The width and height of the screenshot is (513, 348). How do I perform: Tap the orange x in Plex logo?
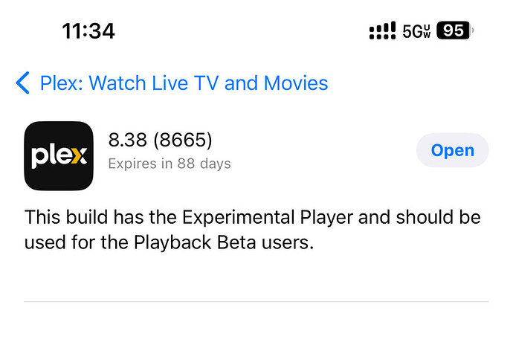pyautogui.click(x=80, y=156)
